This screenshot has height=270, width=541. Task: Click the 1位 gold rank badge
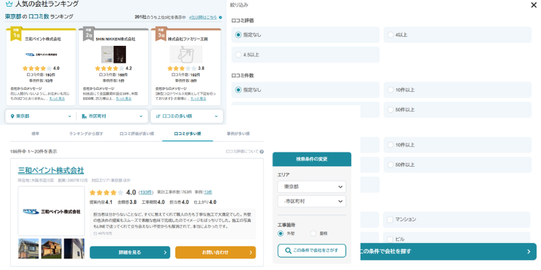[x=16, y=34]
